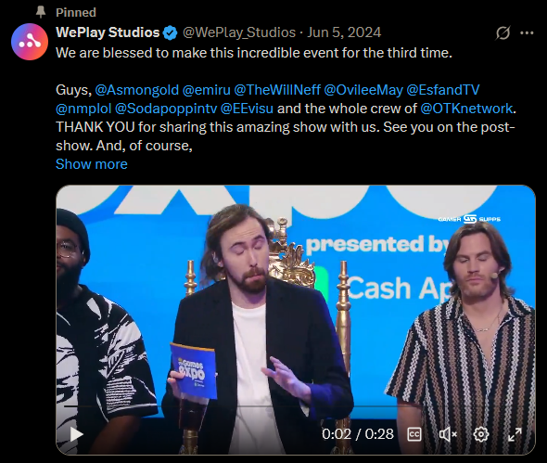
Task: Click the pinned post pin icon
Action: tap(41, 12)
